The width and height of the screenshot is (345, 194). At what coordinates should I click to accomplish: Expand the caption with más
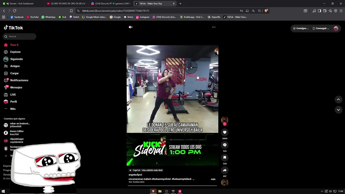(213, 179)
